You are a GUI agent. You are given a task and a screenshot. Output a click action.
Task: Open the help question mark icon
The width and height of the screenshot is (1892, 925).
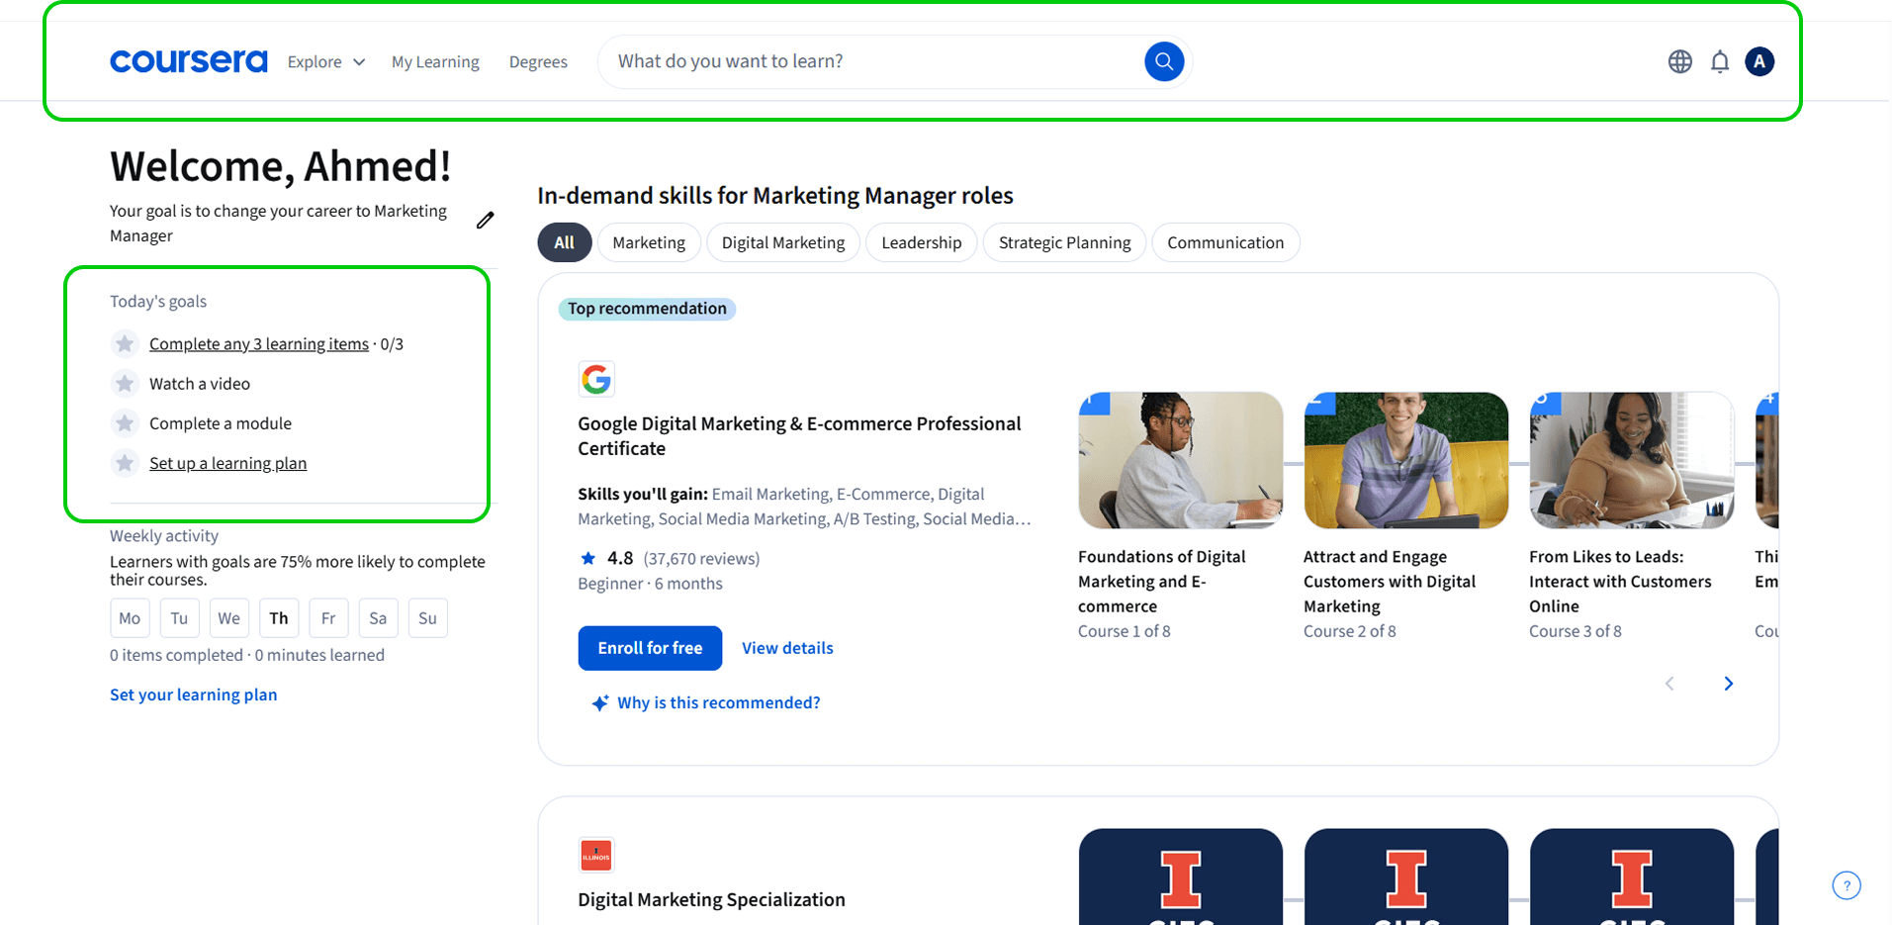[1846, 885]
